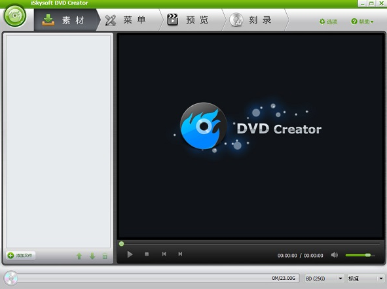387x289 pixels.
Task: Click the playback progress seek bar
Action: pyautogui.click(x=249, y=244)
